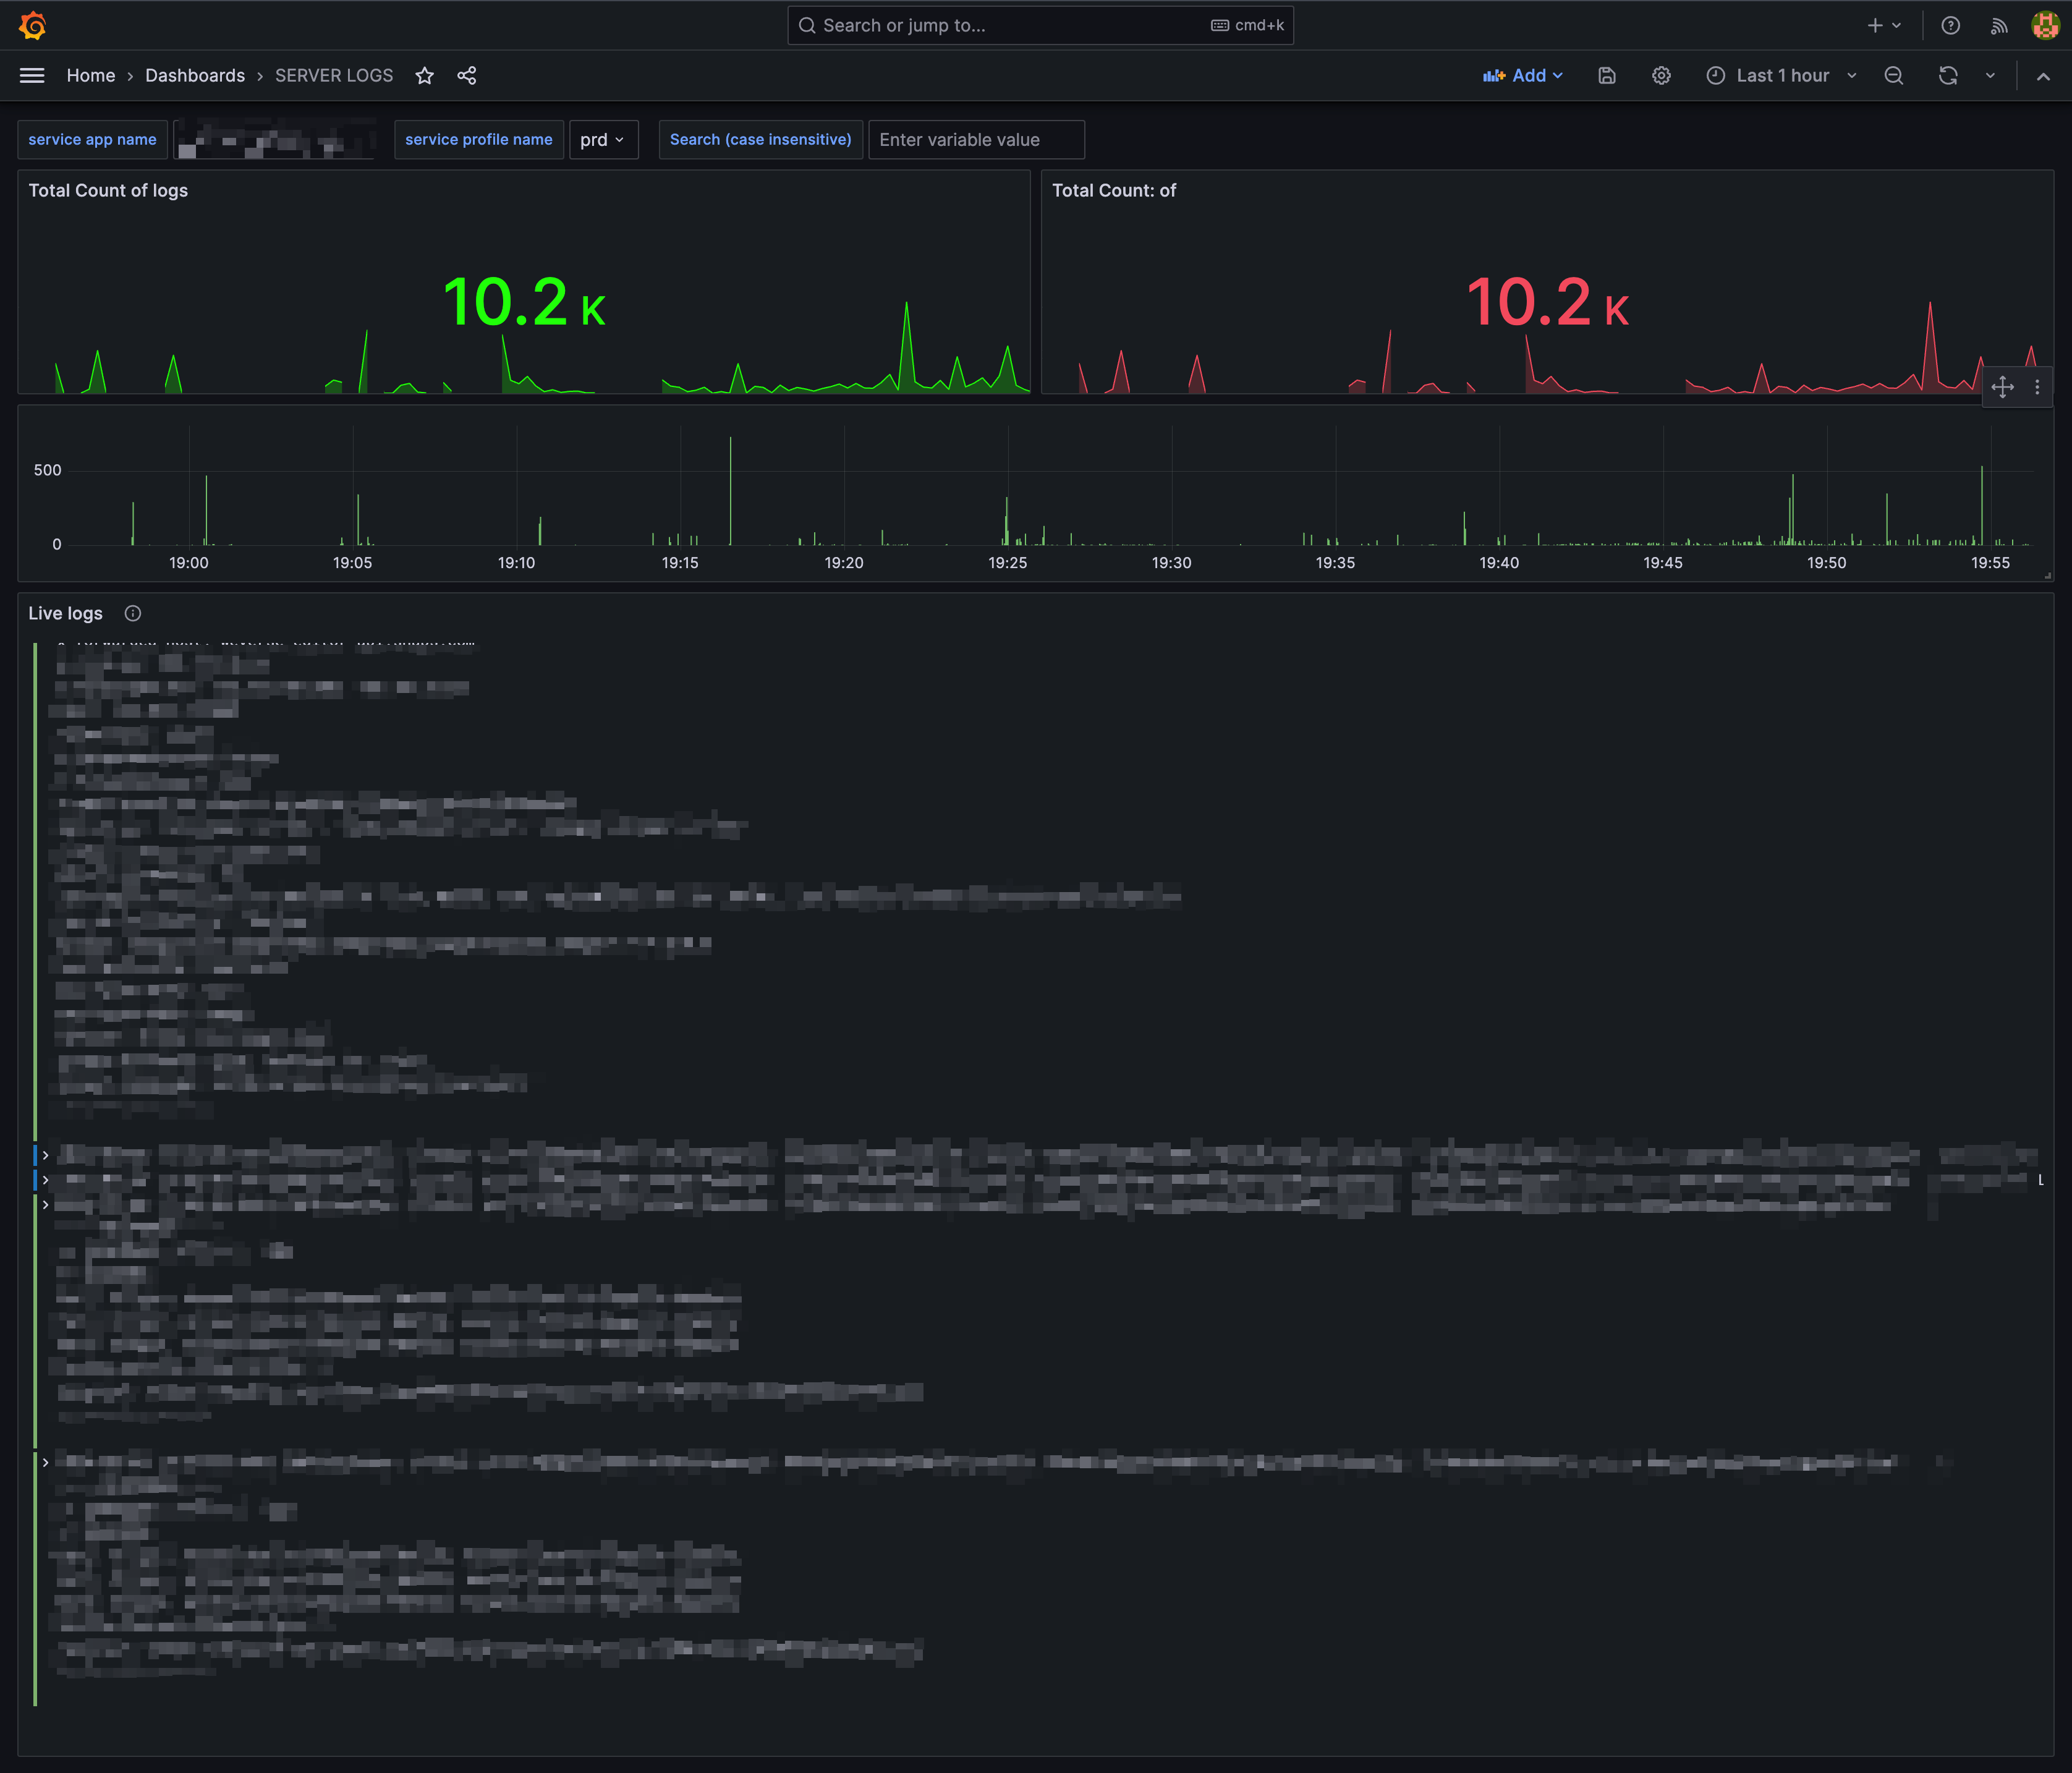Open the help question mark icon
Image resolution: width=2072 pixels, height=1773 pixels.
point(1950,26)
